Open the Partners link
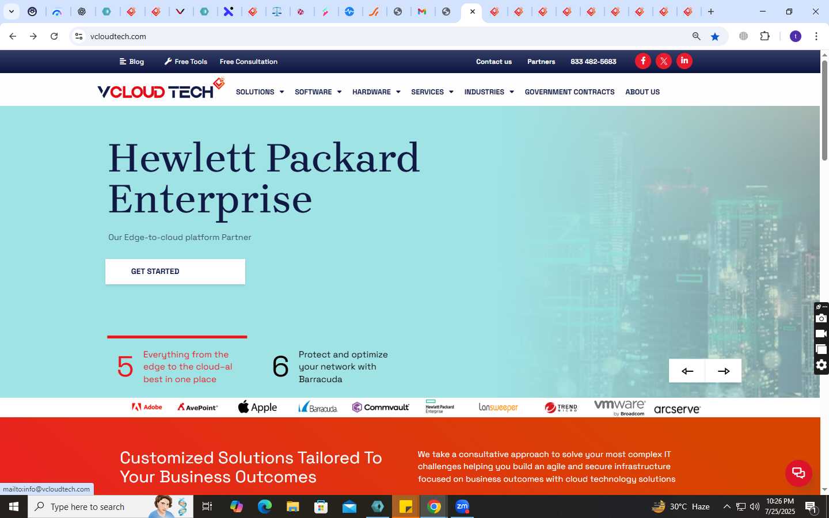This screenshot has height=518, width=829. point(541,62)
